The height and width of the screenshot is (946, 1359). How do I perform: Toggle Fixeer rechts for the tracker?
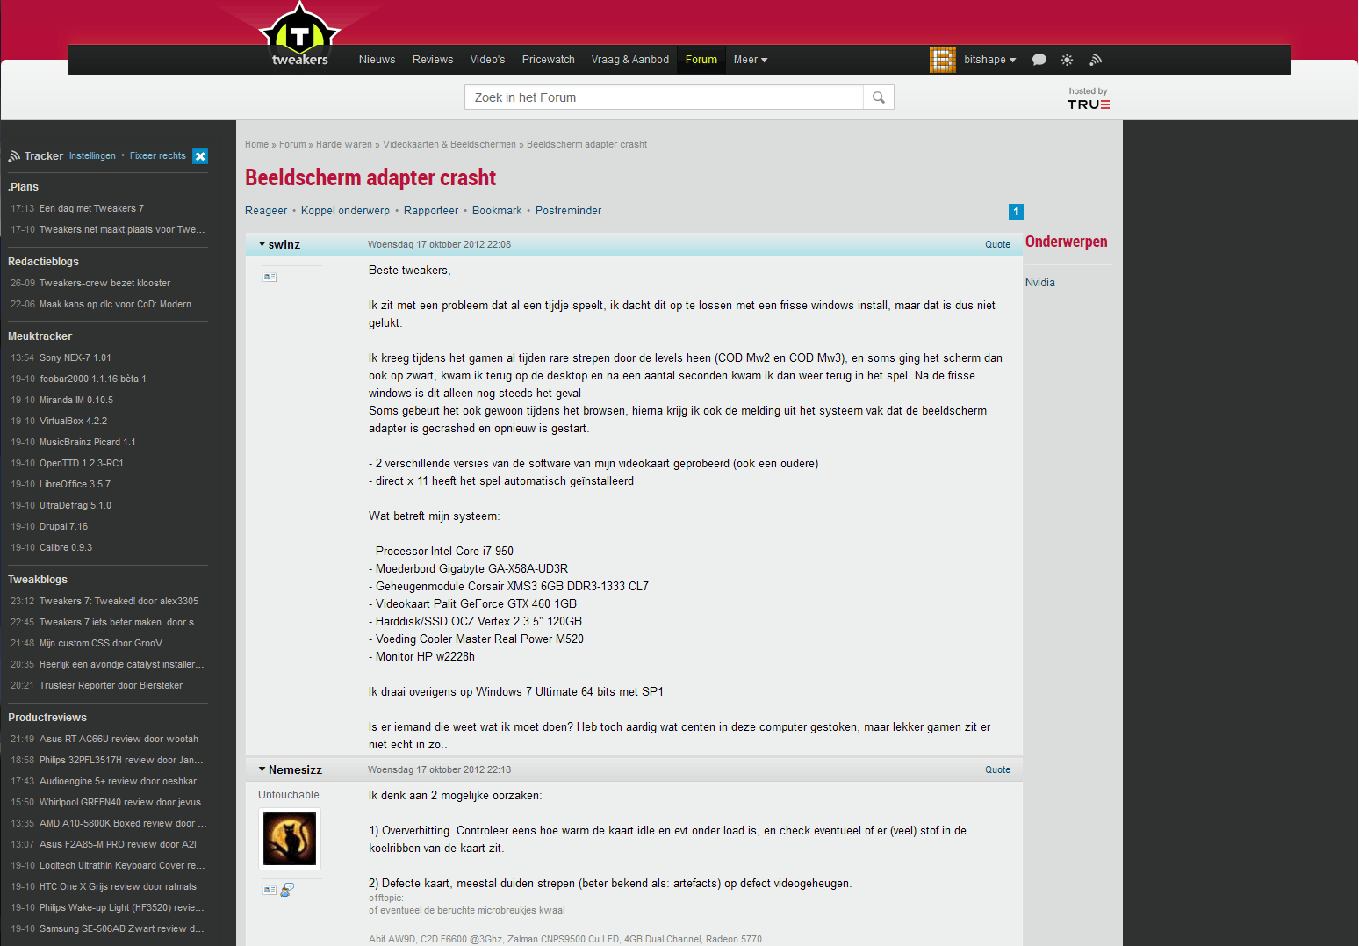[158, 156]
